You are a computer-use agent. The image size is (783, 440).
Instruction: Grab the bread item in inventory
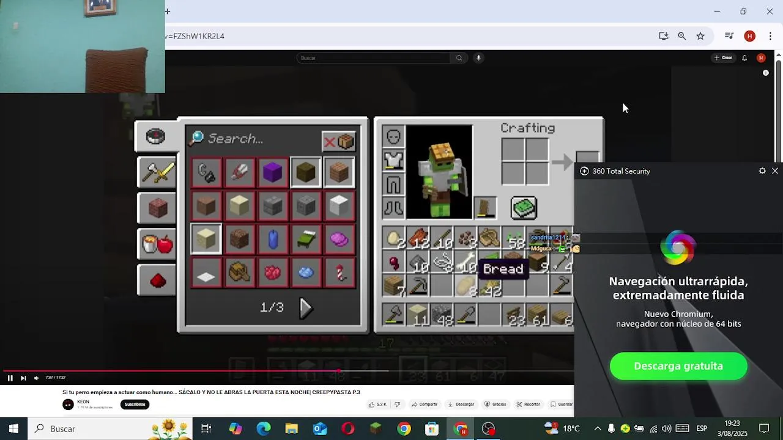(466, 285)
